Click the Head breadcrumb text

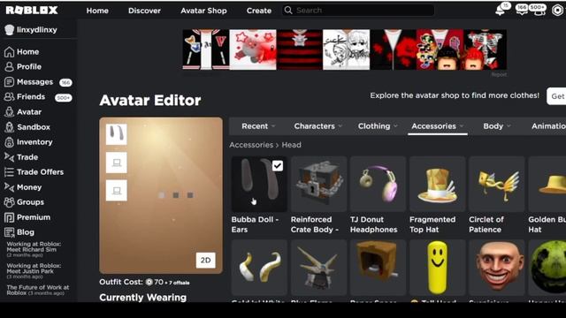[x=291, y=145]
